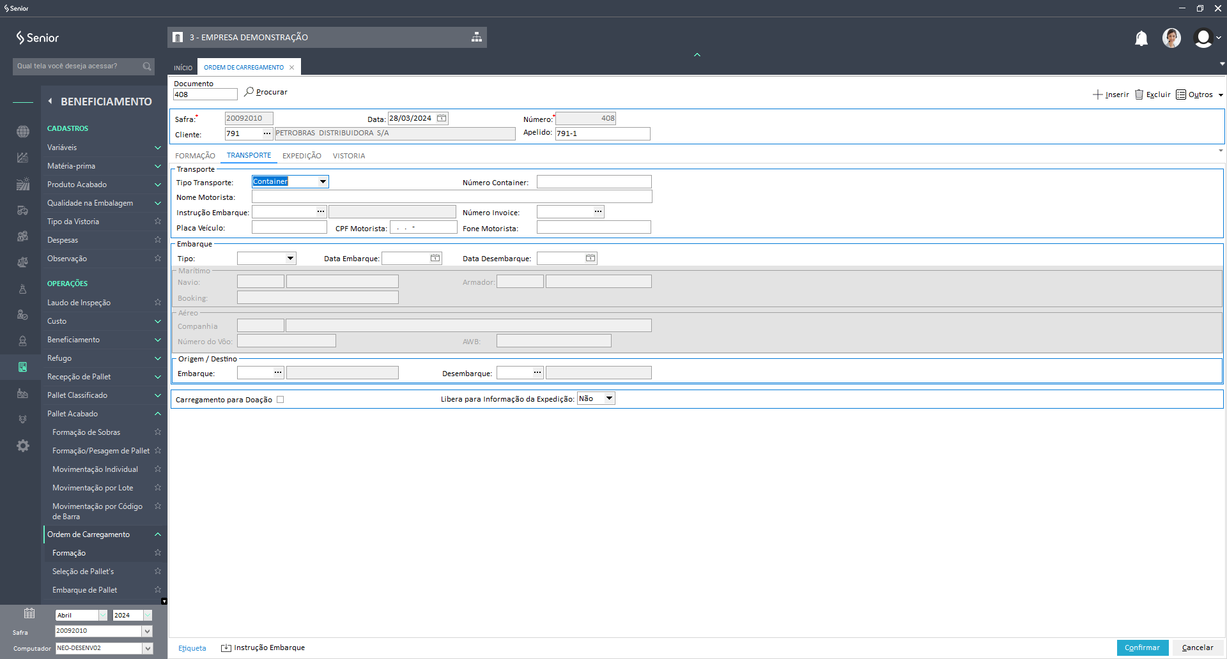
Task: Open the company hierarchy icon
Action: pos(476,38)
